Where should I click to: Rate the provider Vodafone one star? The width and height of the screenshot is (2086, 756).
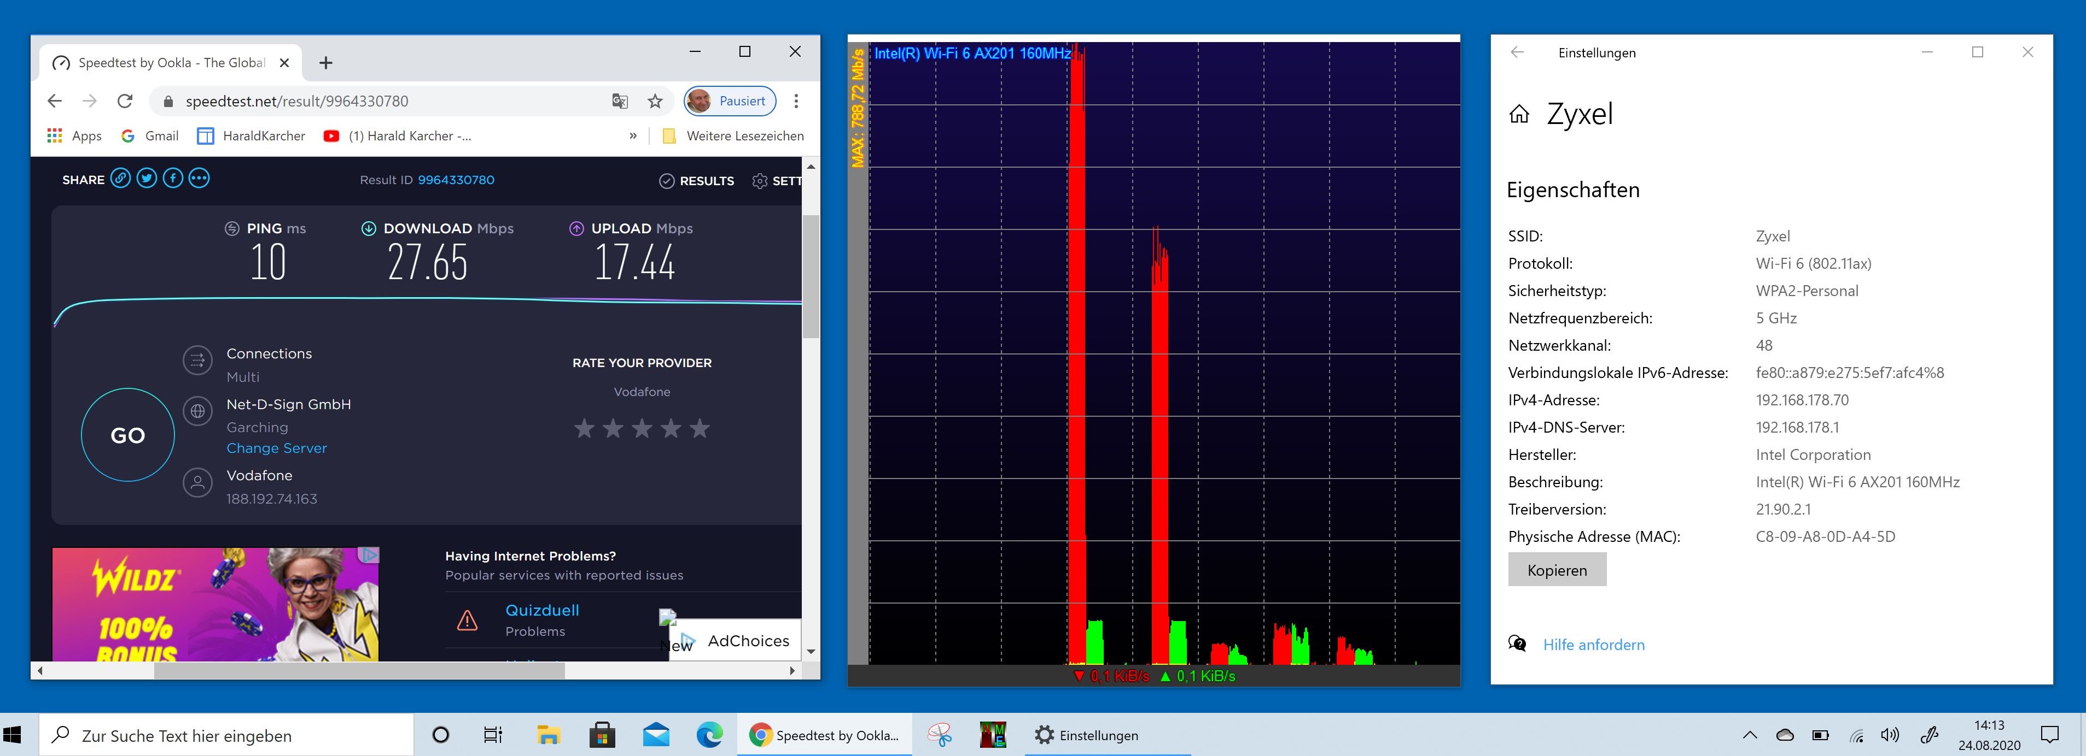[x=584, y=429]
